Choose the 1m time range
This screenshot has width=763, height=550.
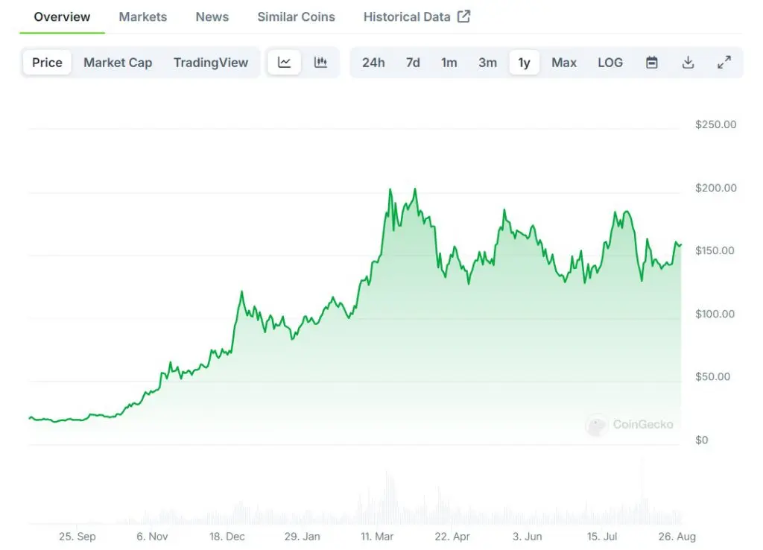[x=449, y=63]
